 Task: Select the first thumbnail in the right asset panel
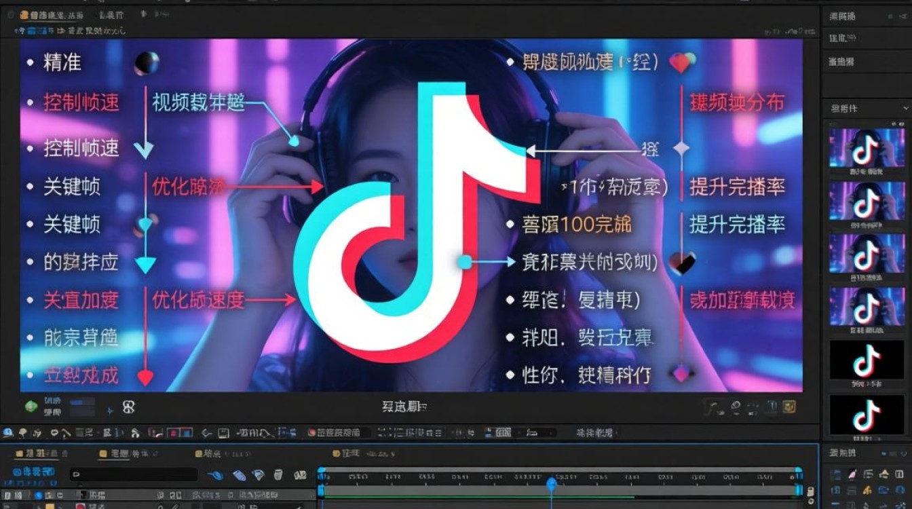pos(867,149)
